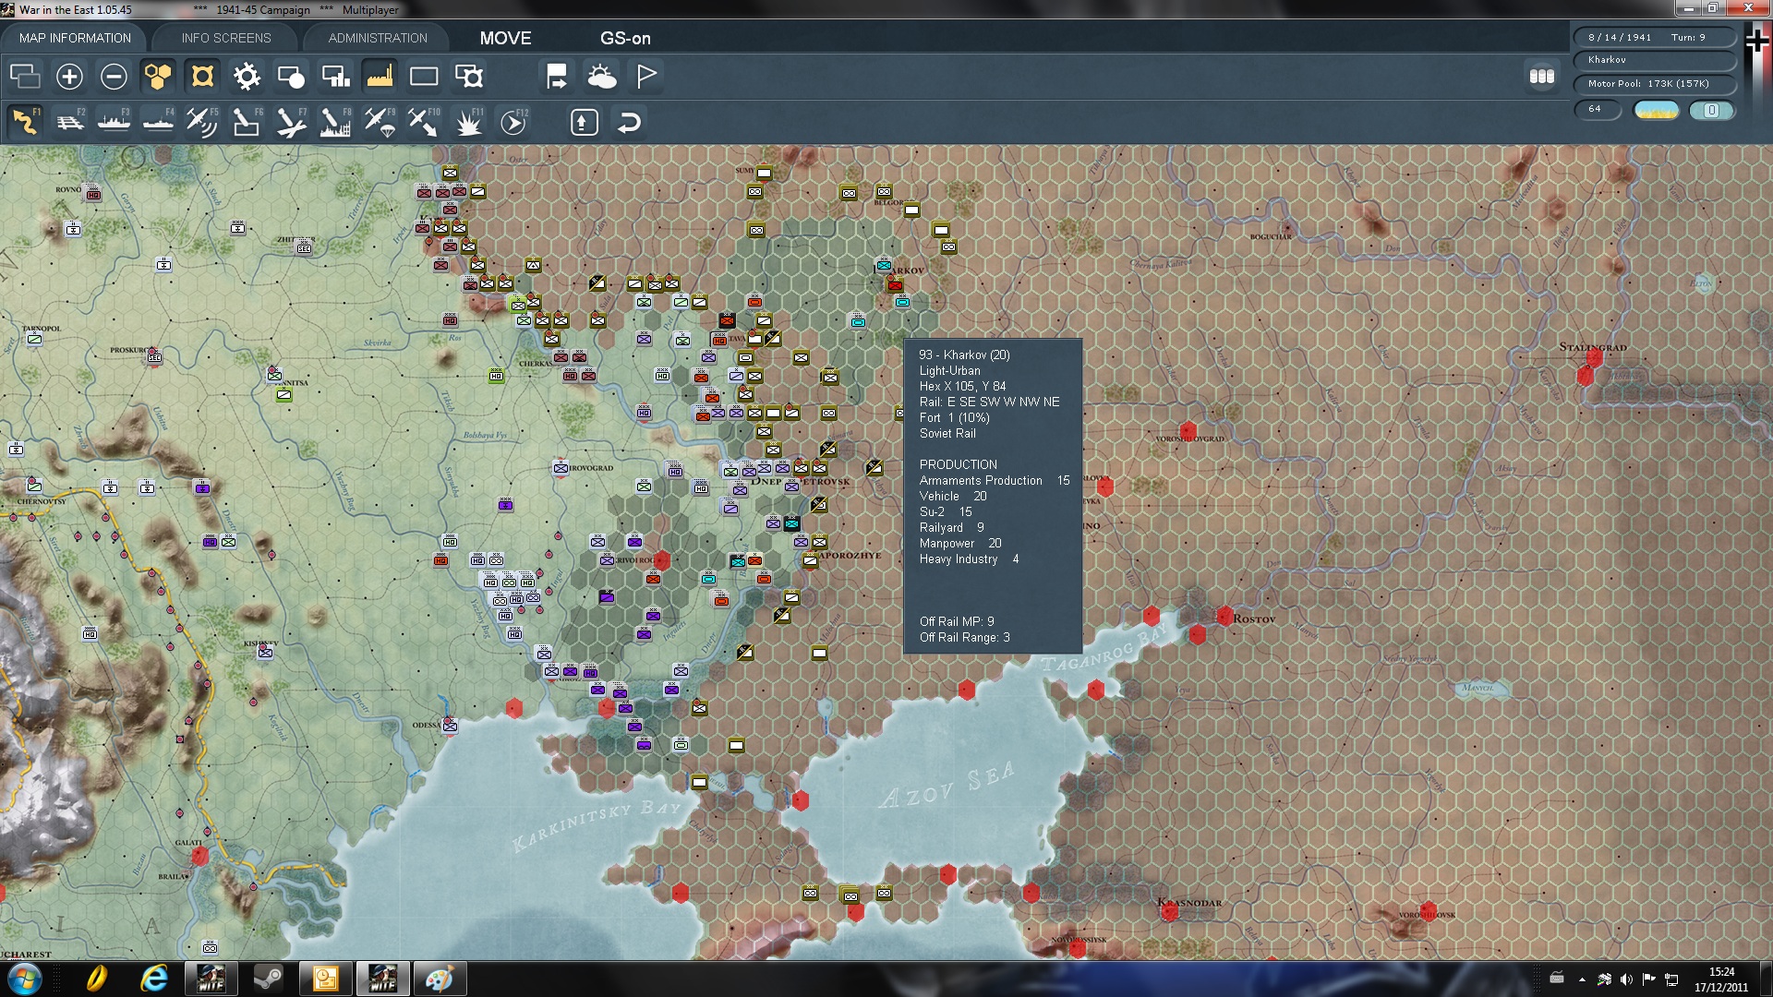Image resolution: width=1773 pixels, height=997 pixels.
Task: Toggle the empty rectangle display icon
Action: coord(424,76)
